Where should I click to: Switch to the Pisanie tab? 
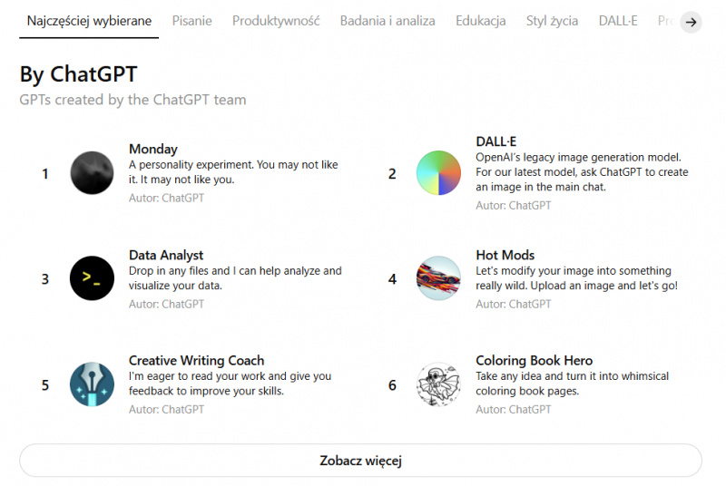(x=191, y=21)
